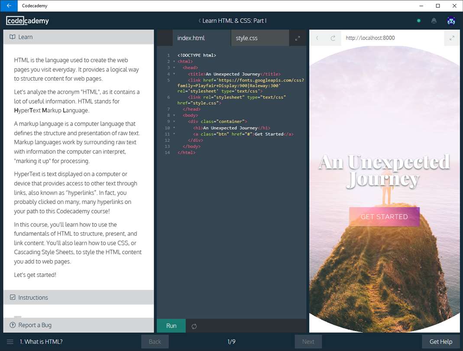The width and height of the screenshot is (463, 351).
Task: Collapse the body tag fold arrow on line 8
Action: (174, 115)
